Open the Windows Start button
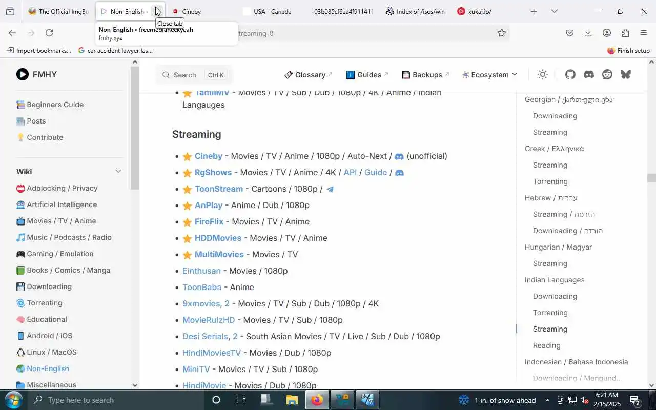Image resolution: width=656 pixels, height=410 pixels. click(13, 400)
